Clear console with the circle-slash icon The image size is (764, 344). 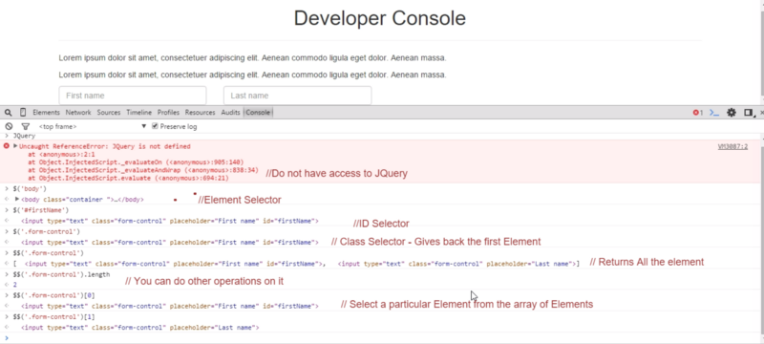tap(9, 126)
